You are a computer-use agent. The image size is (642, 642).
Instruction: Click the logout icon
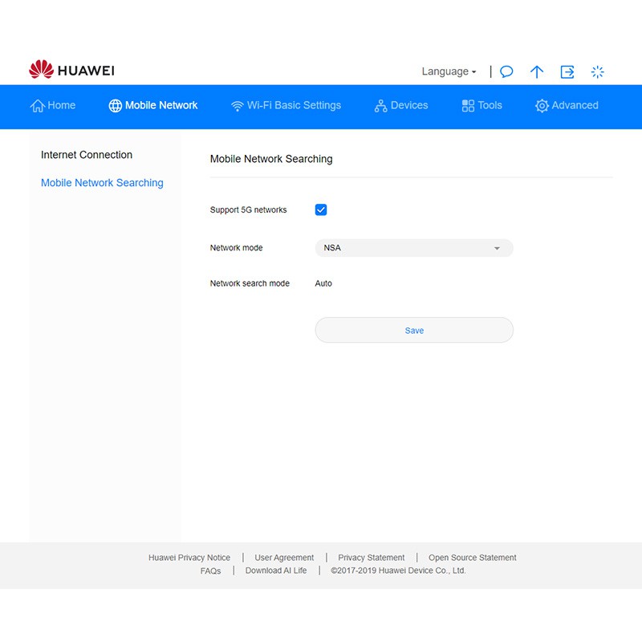(567, 71)
